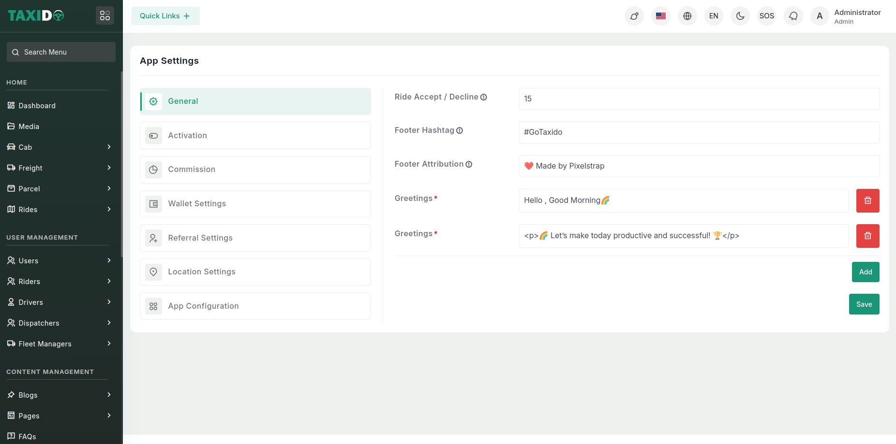Delete the second greeting with trash icon
The width and height of the screenshot is (896, 444).
pyautogui.click(x=867, y=236)
